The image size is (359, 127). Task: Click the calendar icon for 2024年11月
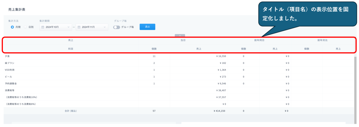click(79, 27)
